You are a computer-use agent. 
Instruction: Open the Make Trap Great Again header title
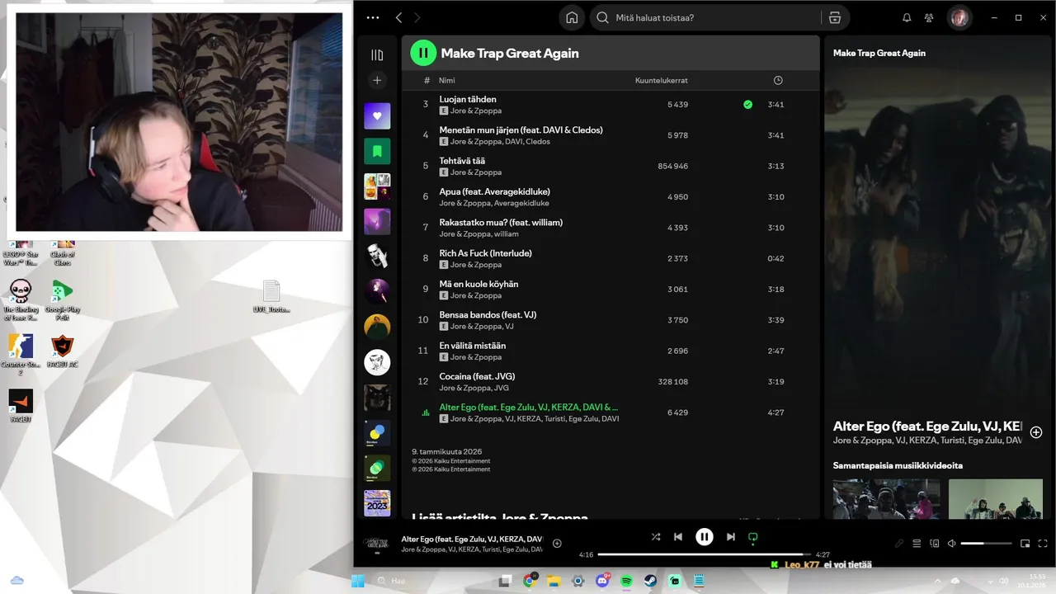click(510, 53)
